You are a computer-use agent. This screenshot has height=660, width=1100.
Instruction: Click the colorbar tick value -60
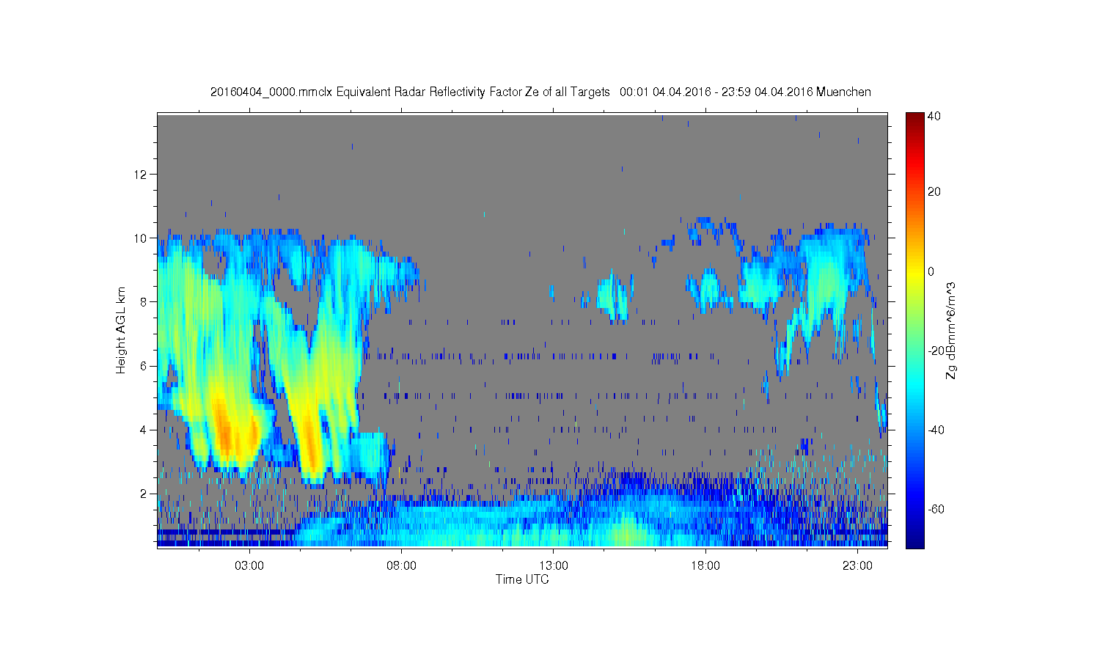coord(936,509)
